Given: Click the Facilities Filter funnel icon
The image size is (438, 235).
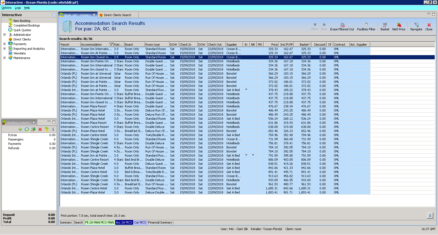Looking at the screenshot, I should [366, 25].
